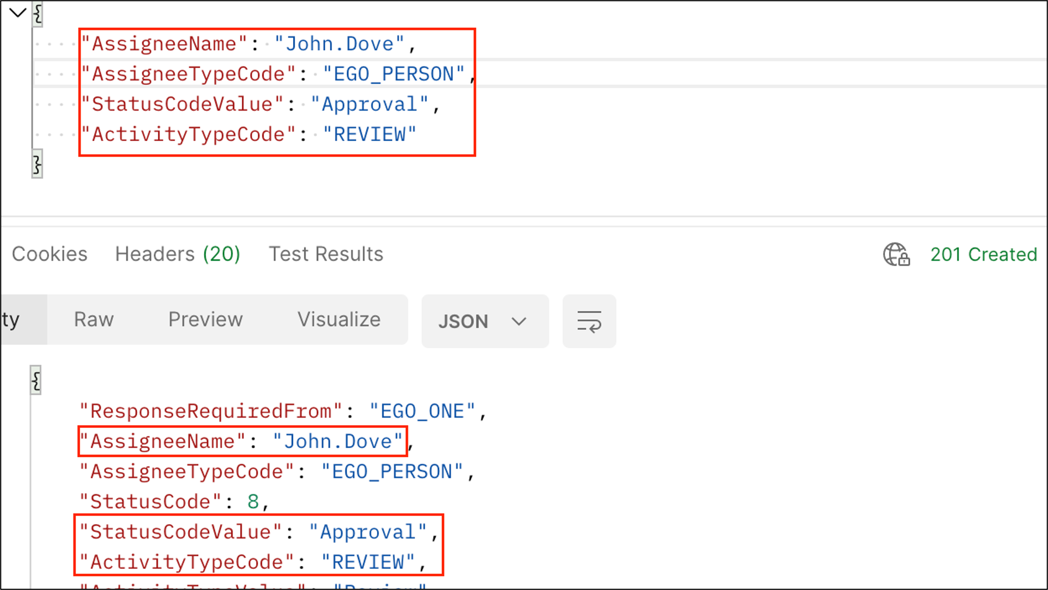
Task: Select the Visualize response view
Action: click(x=338, y=319)
